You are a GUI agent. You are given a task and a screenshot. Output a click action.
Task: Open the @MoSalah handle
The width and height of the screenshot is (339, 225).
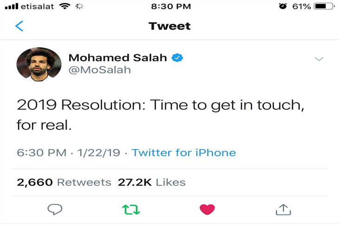click(100, 70)
